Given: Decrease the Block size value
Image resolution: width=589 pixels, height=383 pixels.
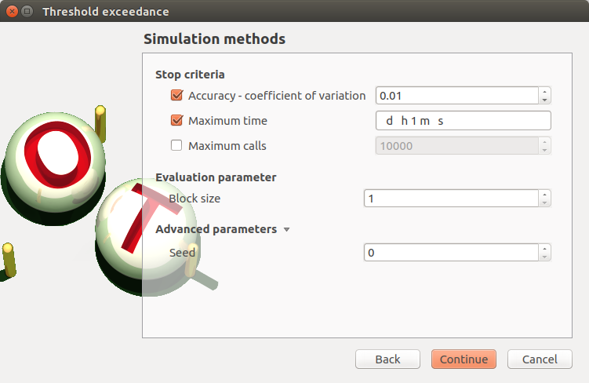Looking at the screenshot, I should [x=544, y=202].
